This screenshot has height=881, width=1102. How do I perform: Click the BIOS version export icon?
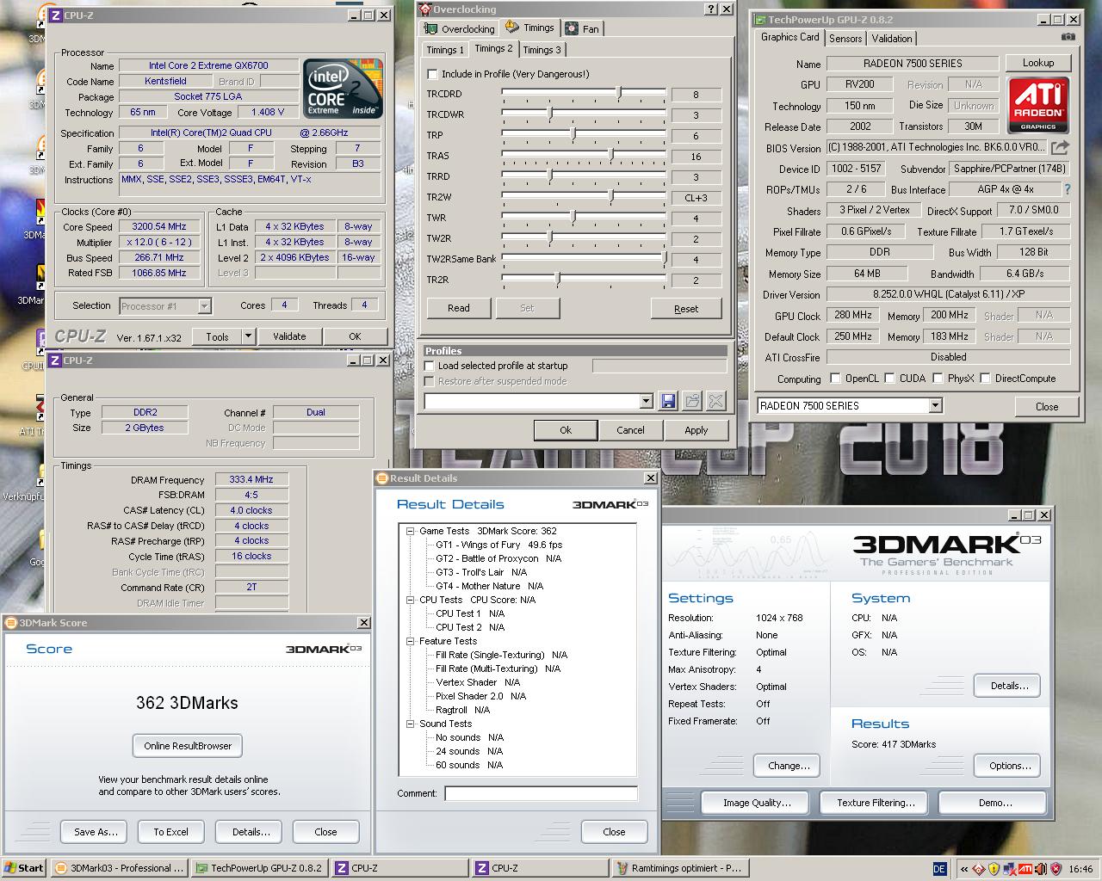pos(1060,148)
